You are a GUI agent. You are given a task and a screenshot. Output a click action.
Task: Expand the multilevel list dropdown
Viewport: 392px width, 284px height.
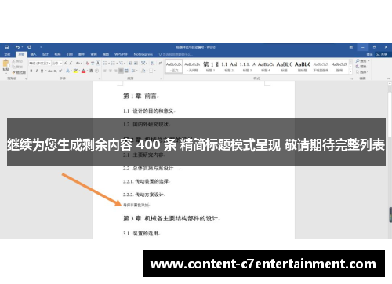pos(125,63)
